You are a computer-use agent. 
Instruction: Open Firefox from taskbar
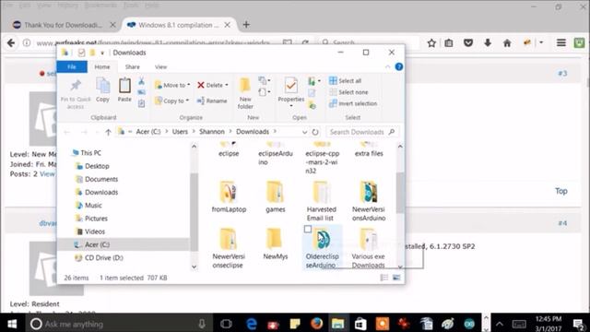pos(317,324)
